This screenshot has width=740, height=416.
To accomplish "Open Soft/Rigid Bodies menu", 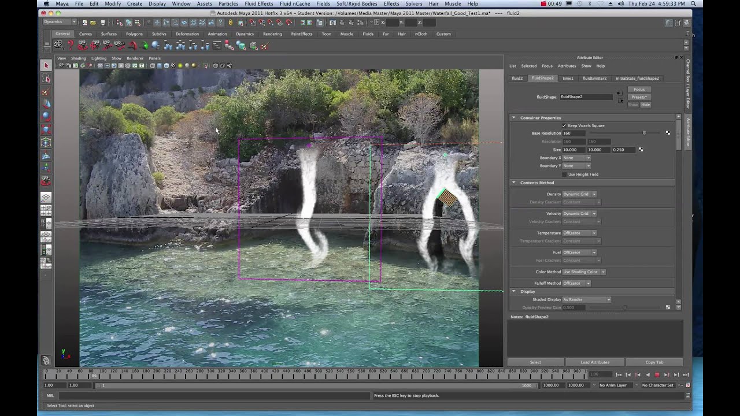I will click(357, 3).
